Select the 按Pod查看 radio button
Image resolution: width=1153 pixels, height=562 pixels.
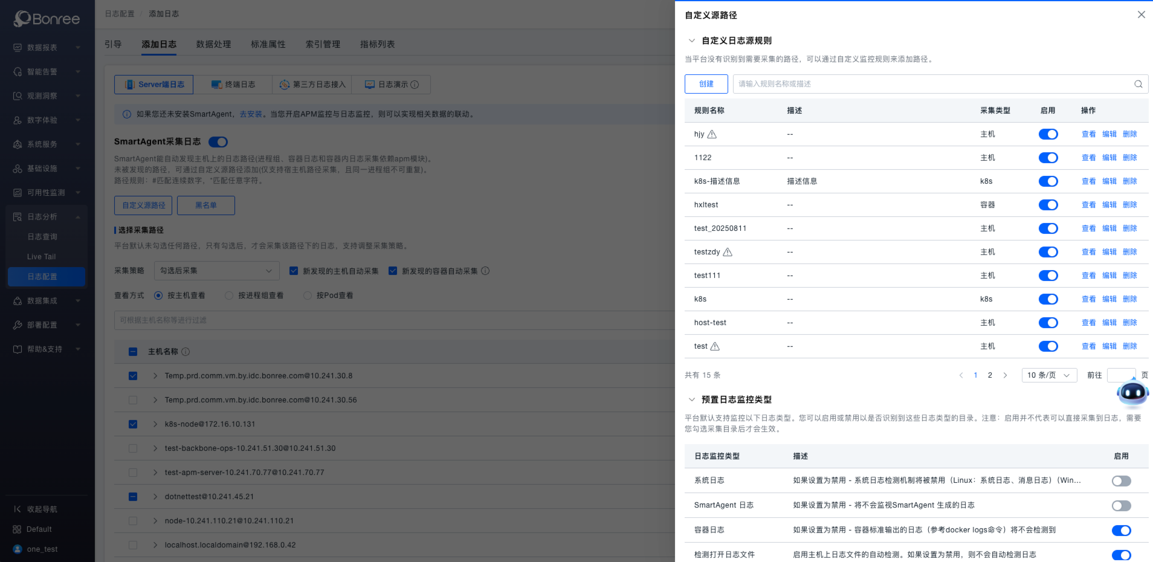pos(308,295)
